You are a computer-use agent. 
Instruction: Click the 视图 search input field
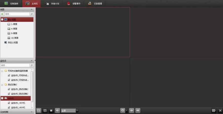17,14
